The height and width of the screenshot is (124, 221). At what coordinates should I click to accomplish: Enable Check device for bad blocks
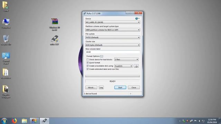(87, 60)
